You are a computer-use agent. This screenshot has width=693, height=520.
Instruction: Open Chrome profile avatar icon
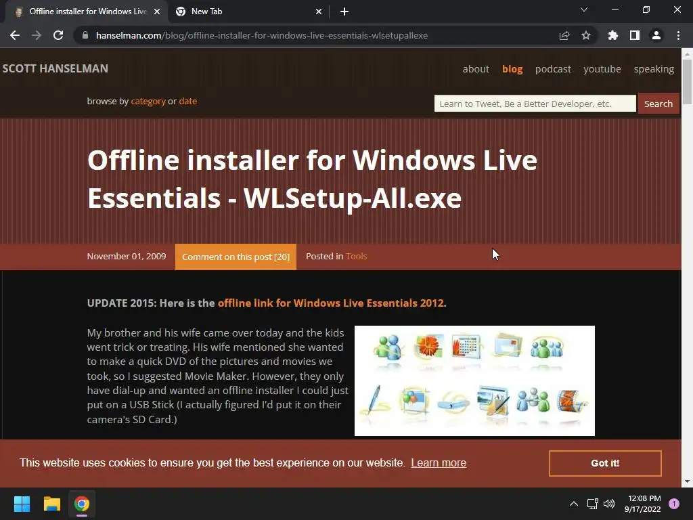pyautogui.click(x=656, y=35)
